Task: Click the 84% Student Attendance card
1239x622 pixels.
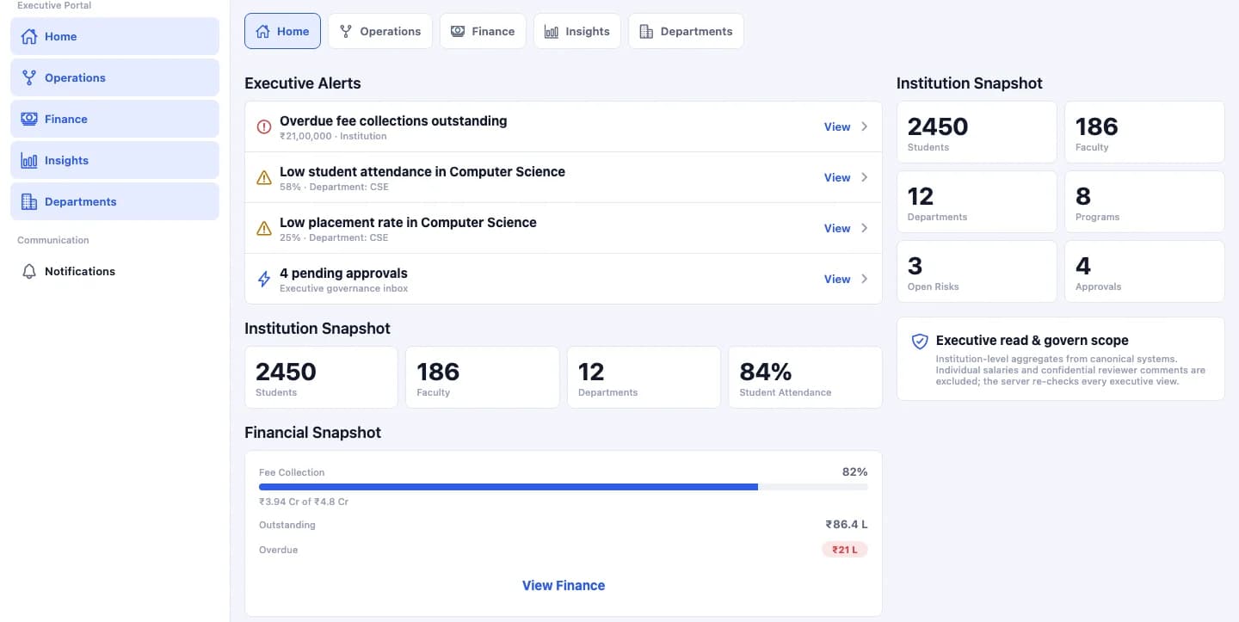Action: pyautogui.click(x=805, y=377)
